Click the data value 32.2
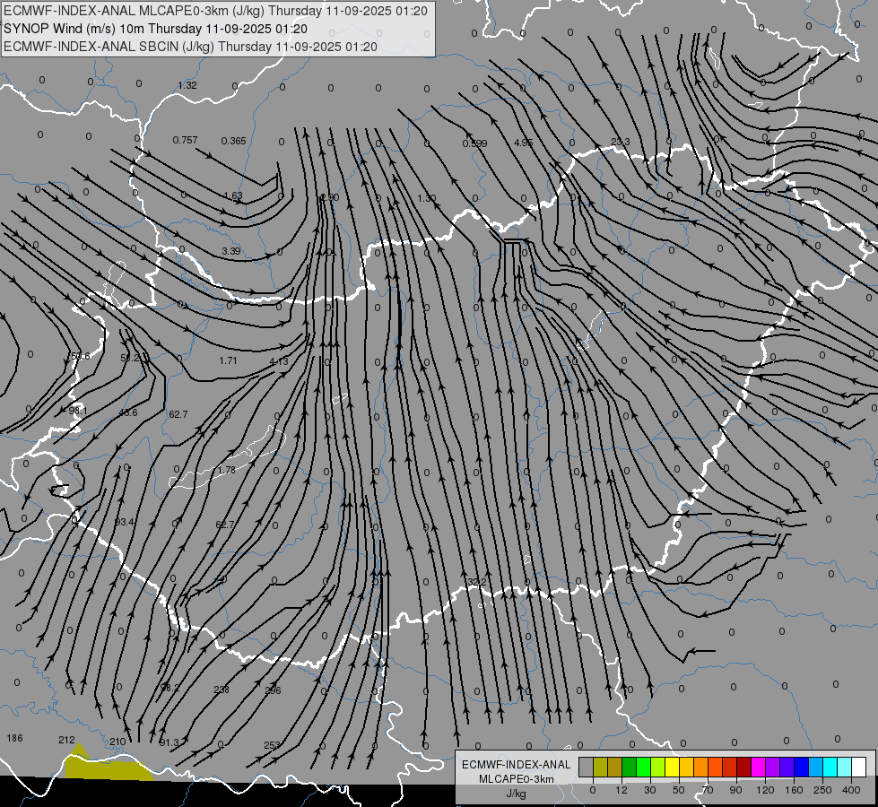The image size is (878, 807). [x=476, y=583]
